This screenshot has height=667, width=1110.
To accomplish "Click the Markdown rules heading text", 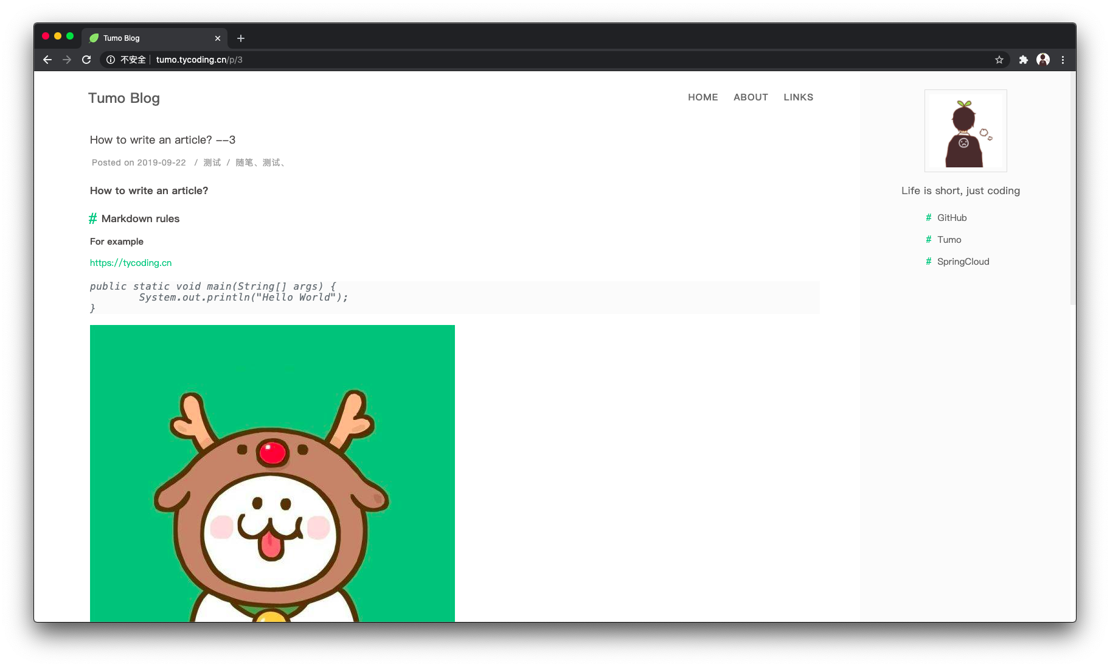I will click(140, 218).
